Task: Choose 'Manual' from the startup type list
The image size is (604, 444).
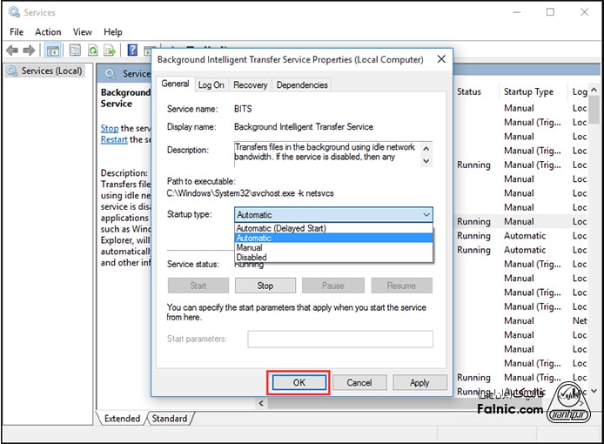Action: click(x=249, y=247)
